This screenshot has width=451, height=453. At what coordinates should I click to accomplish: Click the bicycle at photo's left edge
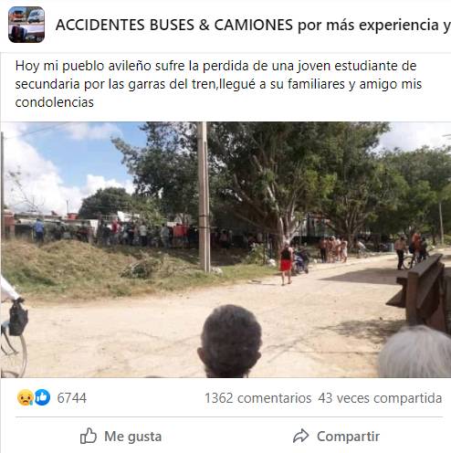pos(13,338)
